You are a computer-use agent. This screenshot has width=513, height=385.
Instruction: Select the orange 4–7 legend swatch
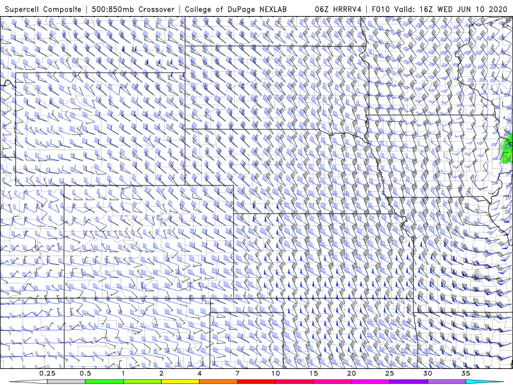(218, 382)
